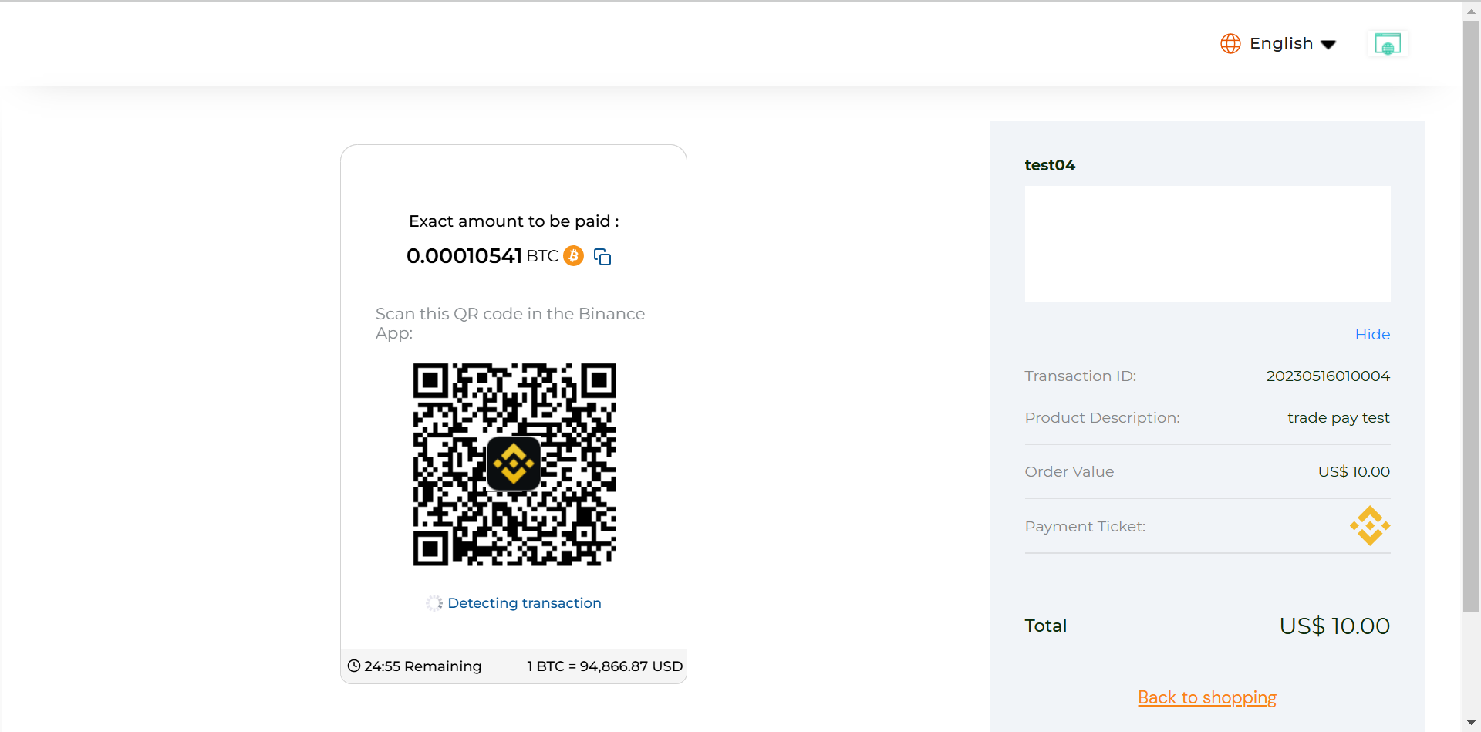1481x732 pixels.
Task: Click the dropdown arrow next to English
Action: (1330, 44)
